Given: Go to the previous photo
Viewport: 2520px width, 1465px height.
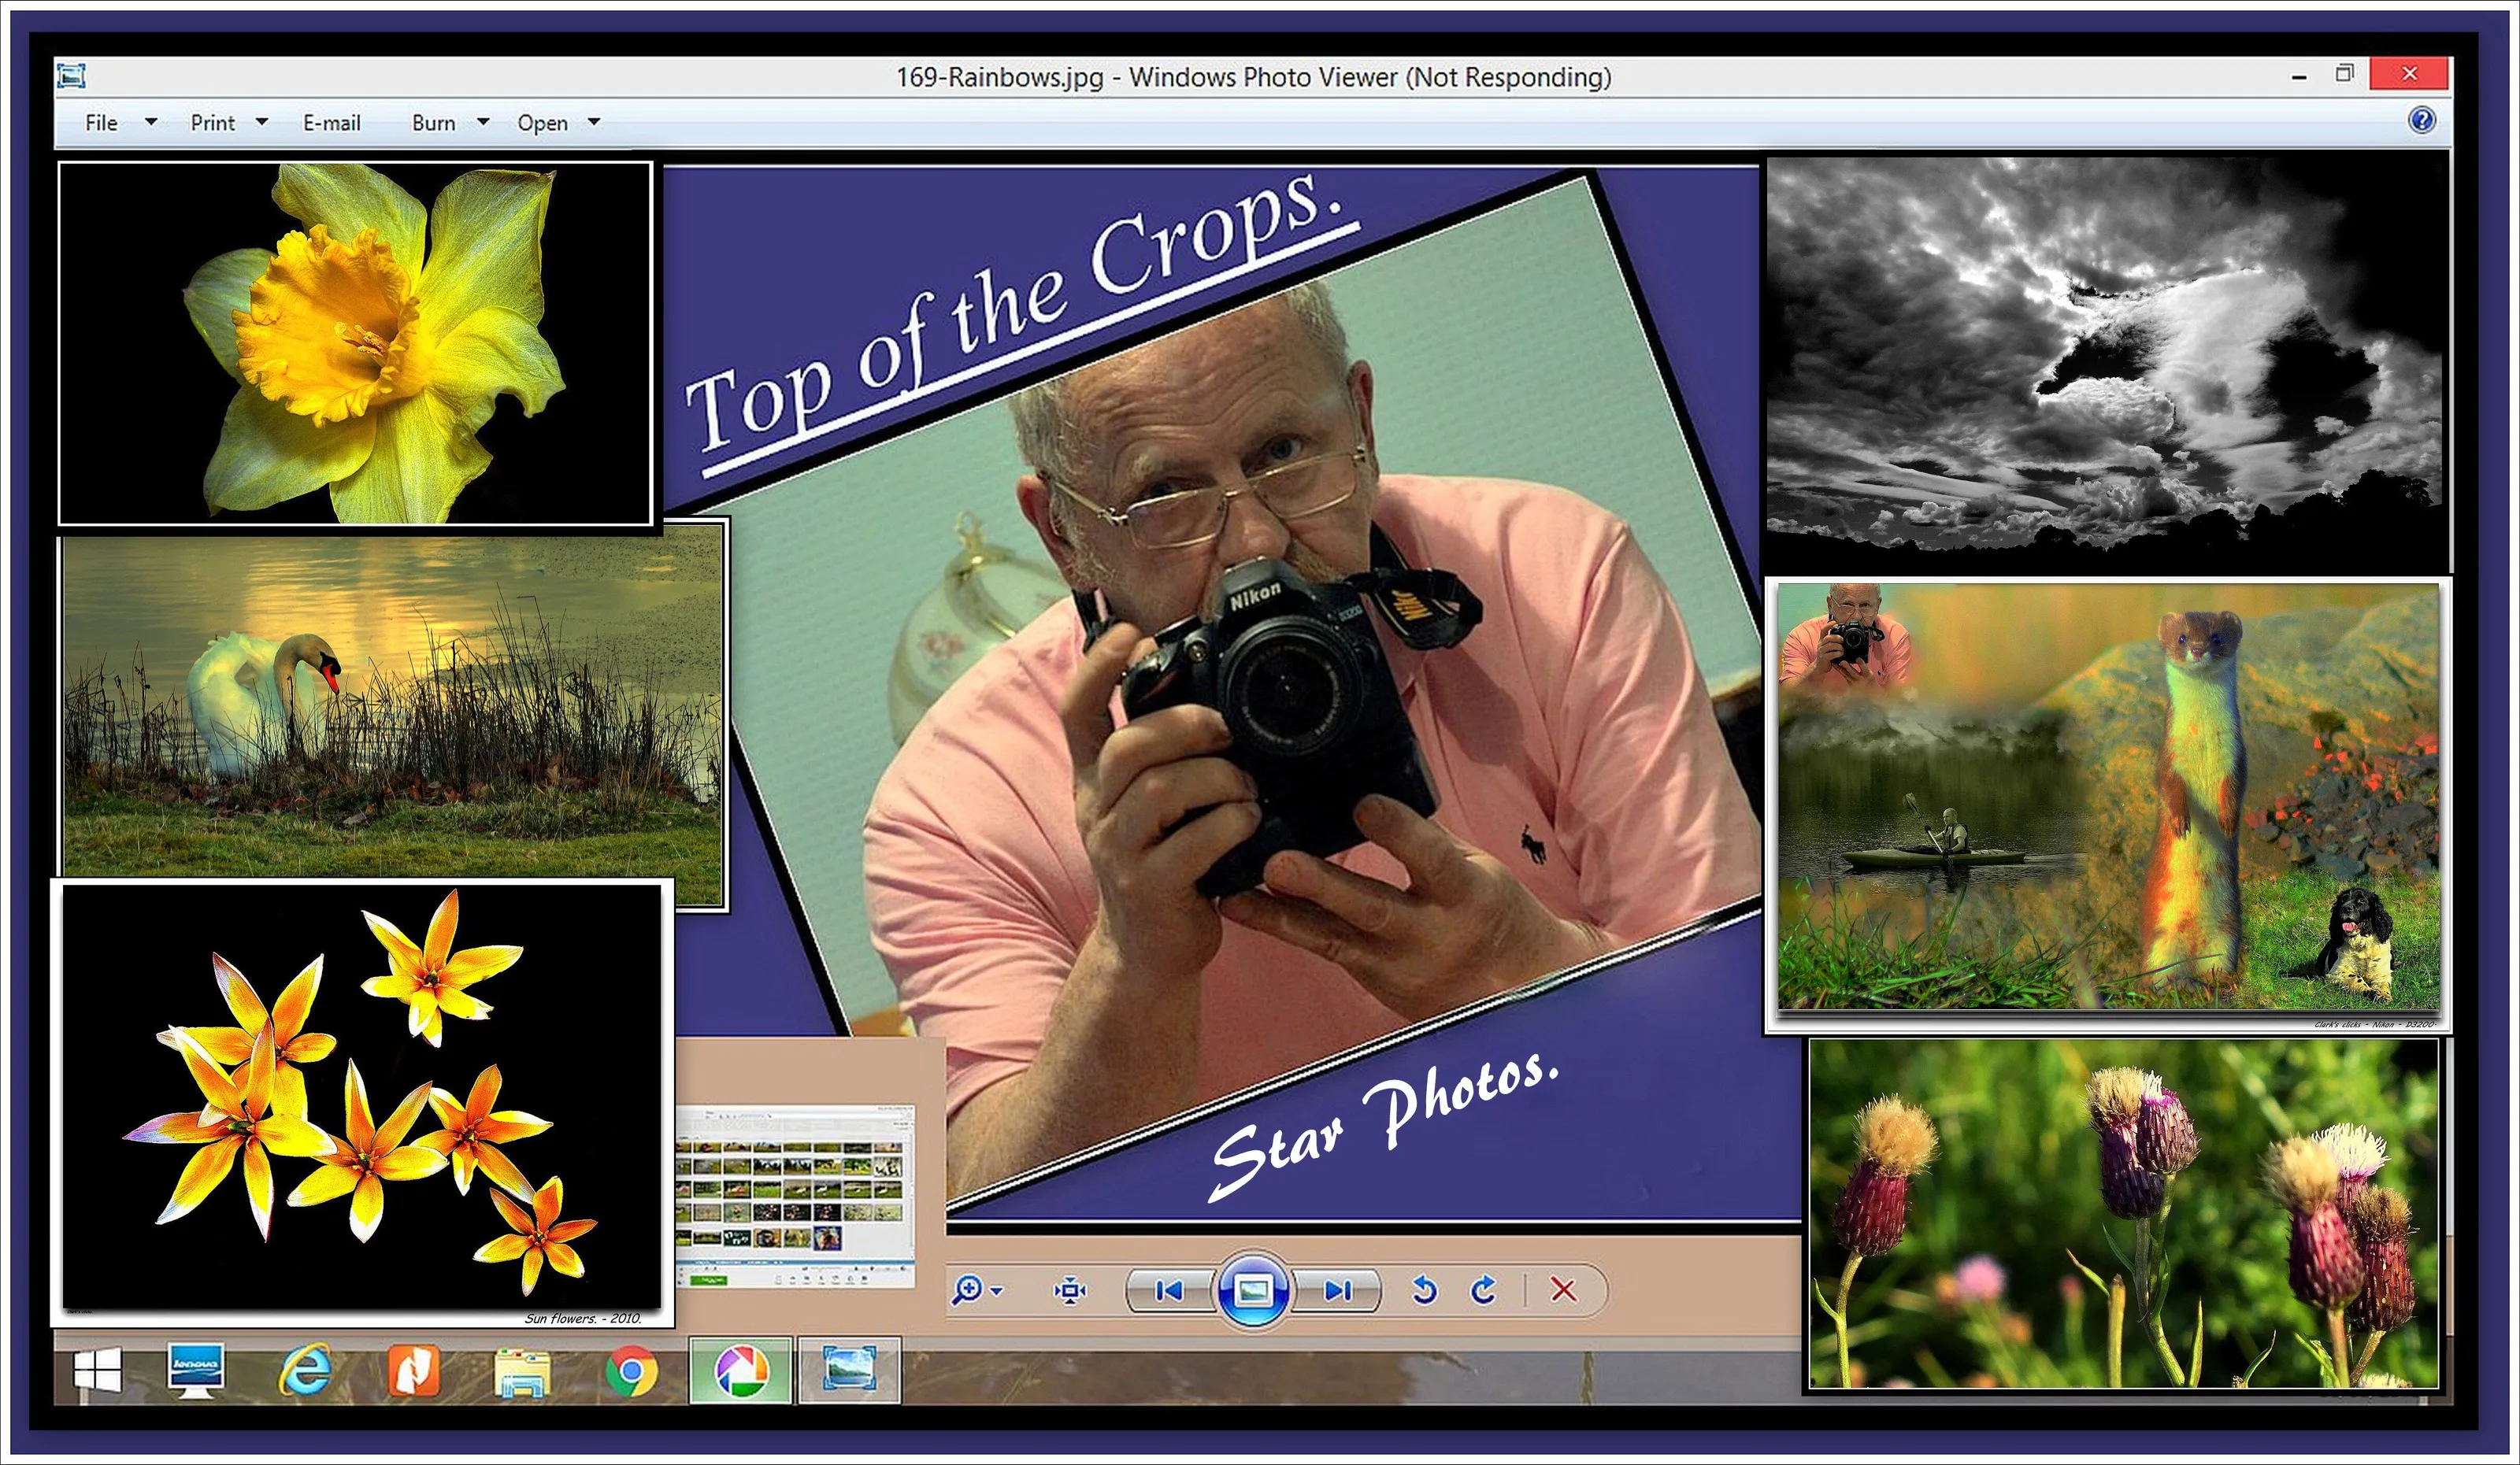Looking at the screenshot, I should [1169, 1291].
